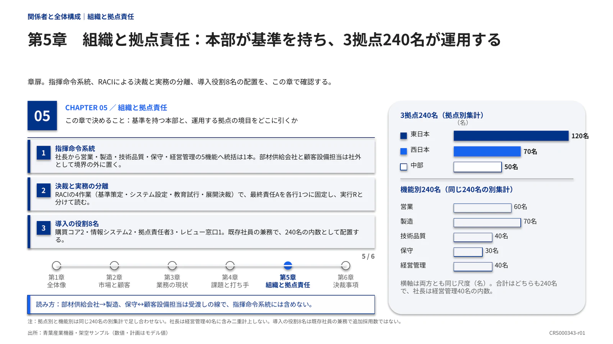Select number badge 1 for 指揮命令系統
Screen dimensions: 613x344
click(43, 153)
